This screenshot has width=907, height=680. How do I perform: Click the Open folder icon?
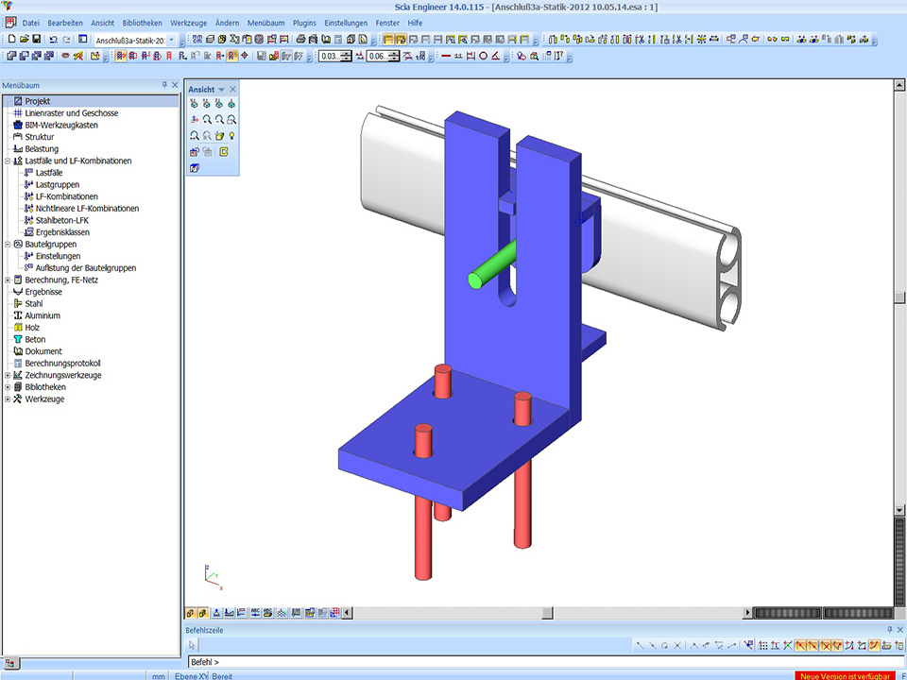tap(25, 40)
